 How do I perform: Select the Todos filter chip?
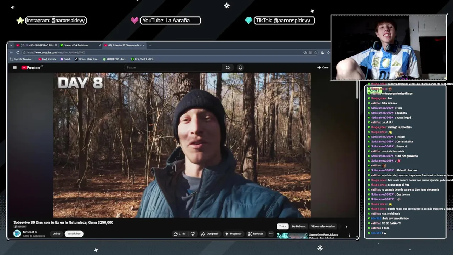coord(283,226)
